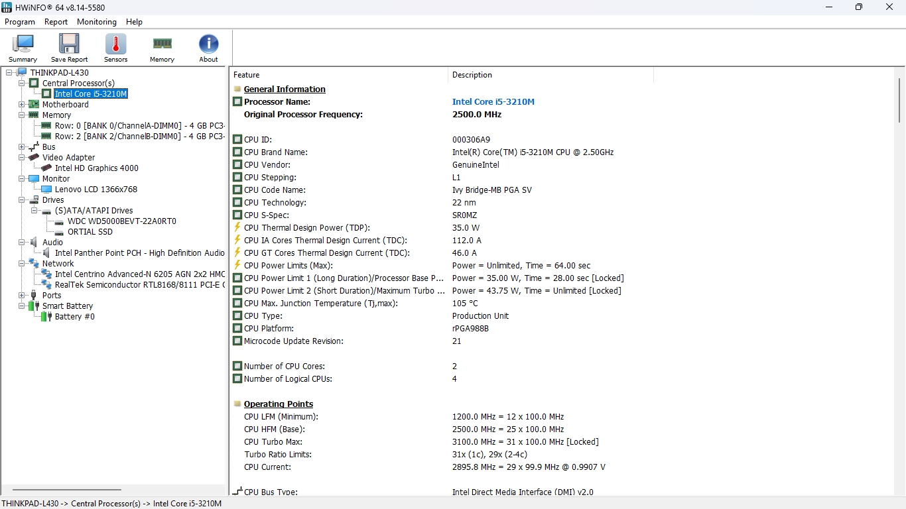Expand the Ports tree node
The height and width of the screenshot is (509, 906).
coord(22,296)
